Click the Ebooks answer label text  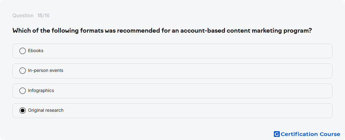[x=36, y=51]
